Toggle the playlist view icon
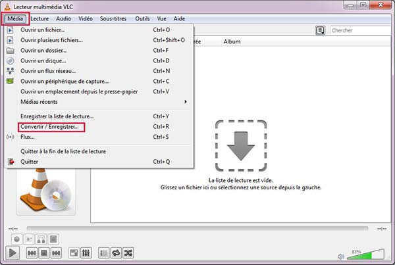Viewport: 395px width, 265px height. click(x=103, y=253)
